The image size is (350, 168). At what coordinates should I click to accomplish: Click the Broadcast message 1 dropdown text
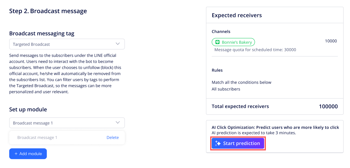pyautogui.click(x=33, y=123)
